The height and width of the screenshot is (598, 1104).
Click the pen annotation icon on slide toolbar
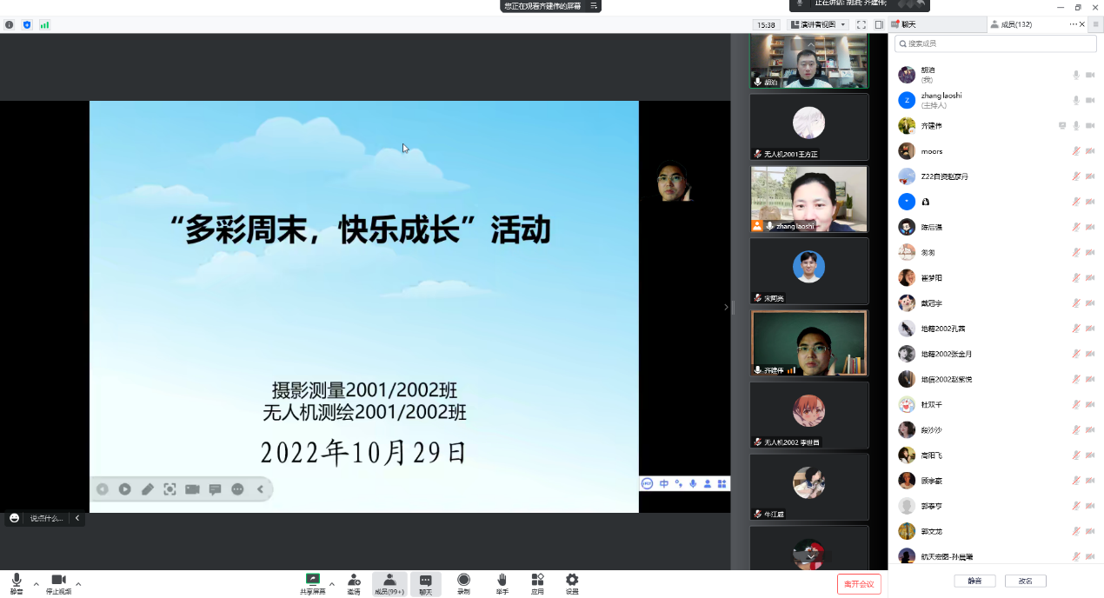[148, 489]
